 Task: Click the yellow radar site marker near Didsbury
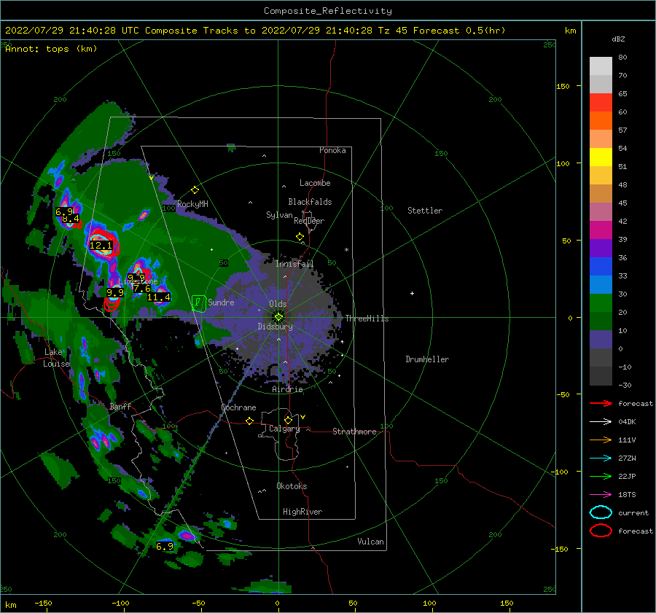[278, 317]
